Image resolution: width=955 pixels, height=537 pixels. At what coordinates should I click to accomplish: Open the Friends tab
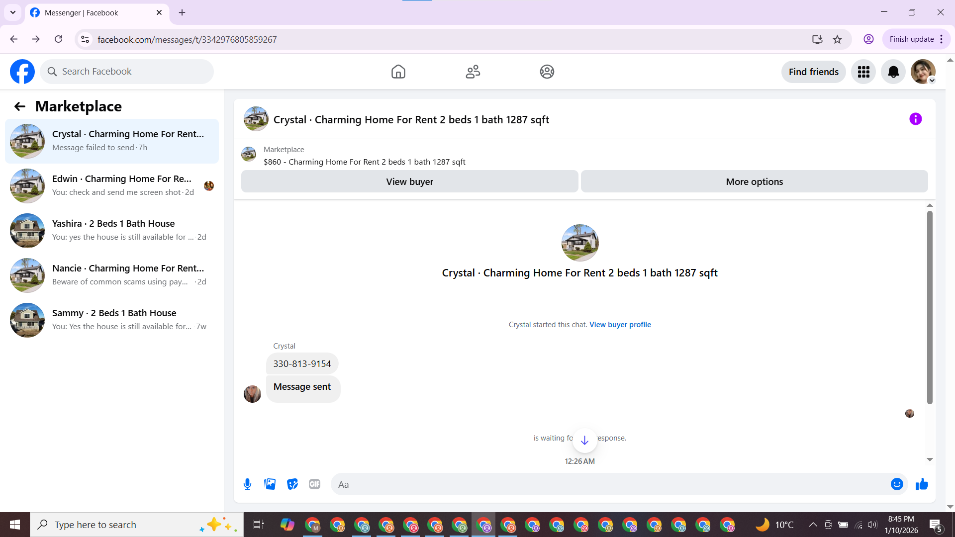473,72
